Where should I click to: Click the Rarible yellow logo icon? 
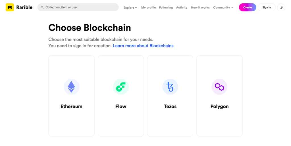tap(10, 7)
